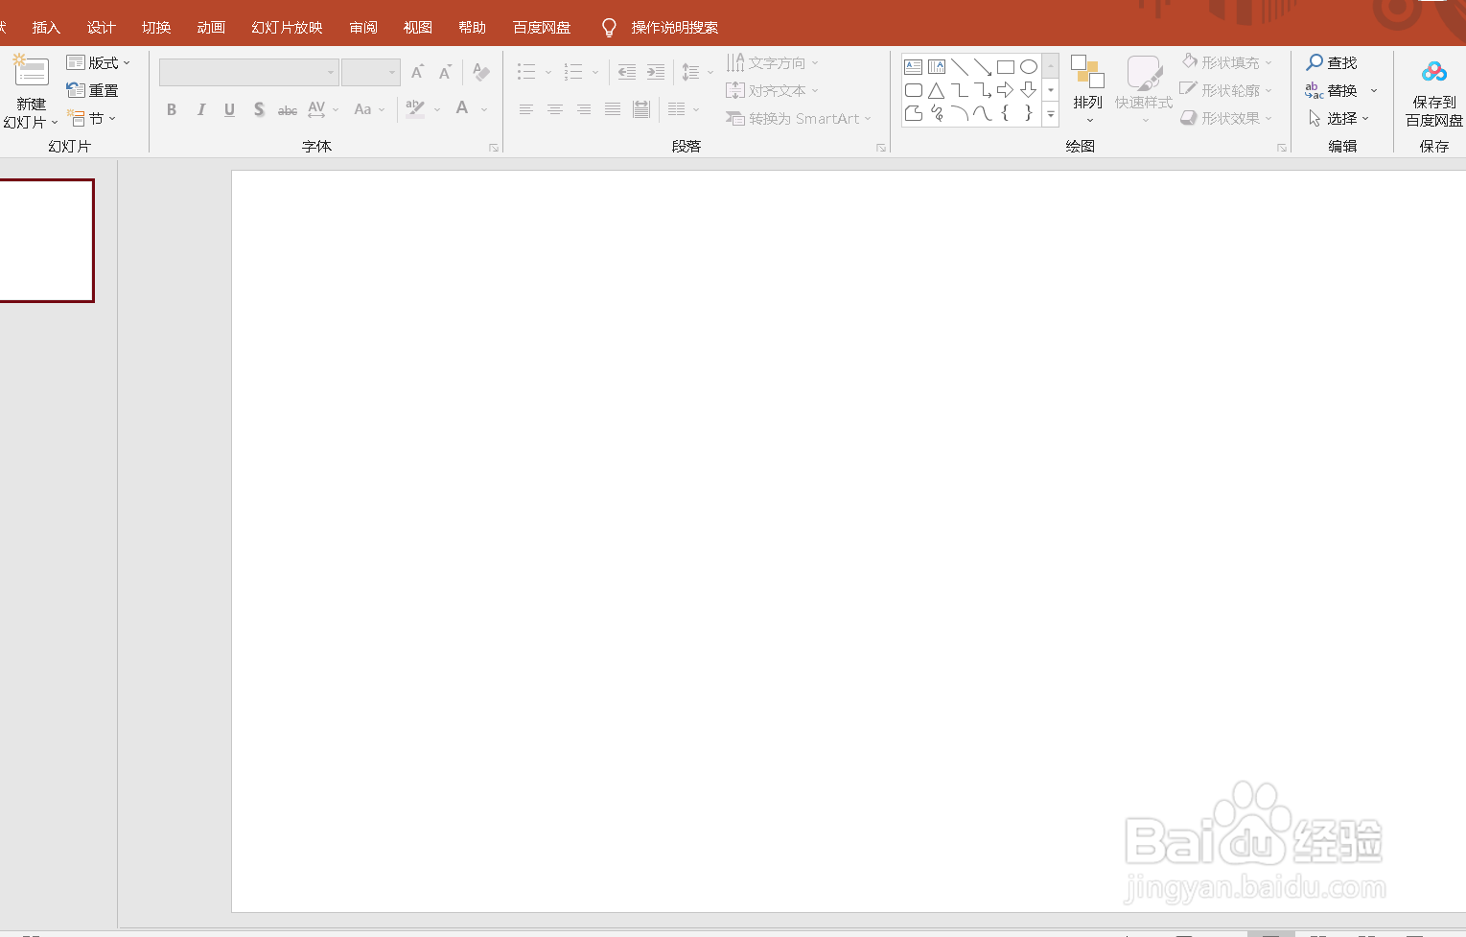Toggle underline formatting
1466x937 pixels.
click(229, 109)
